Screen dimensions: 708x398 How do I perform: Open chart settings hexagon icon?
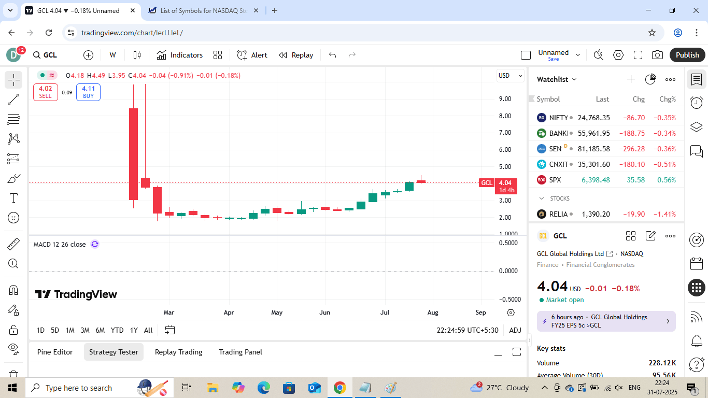point(618,55)
